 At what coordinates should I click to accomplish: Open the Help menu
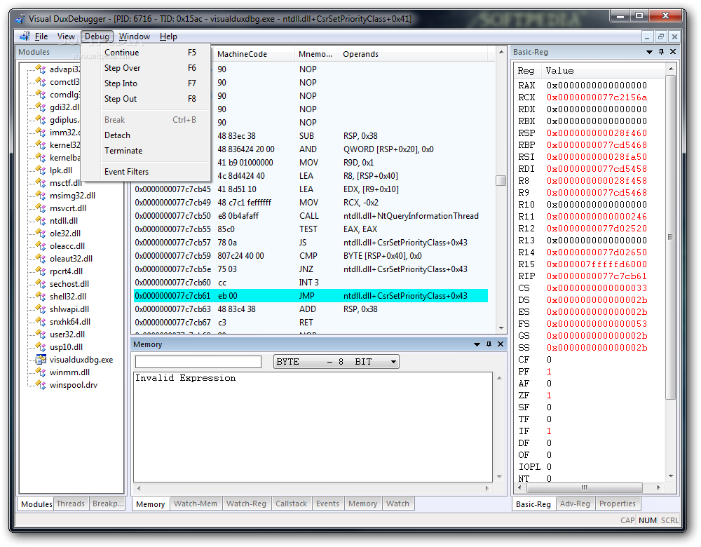pos(168,36)
